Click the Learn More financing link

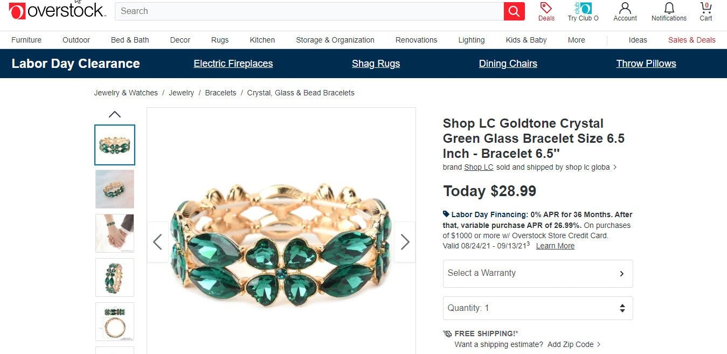click(x=555, y=246)
